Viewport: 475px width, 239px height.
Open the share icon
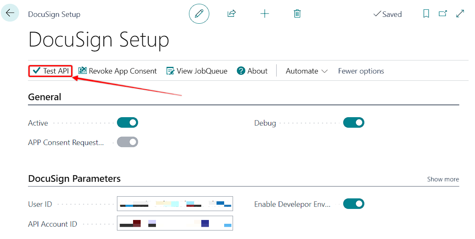[x=231, y=14]
